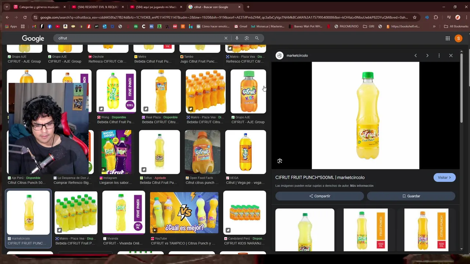Show next image in preview panel
Image resolution: width=470 pixels, height=264 pixels.
427,56
